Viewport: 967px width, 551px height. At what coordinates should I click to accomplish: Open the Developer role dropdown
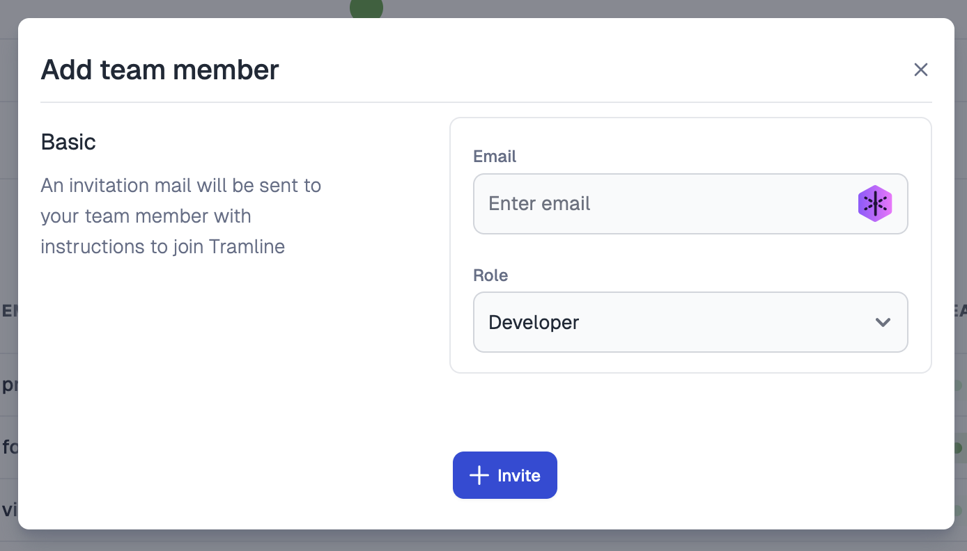coord(690,322)
